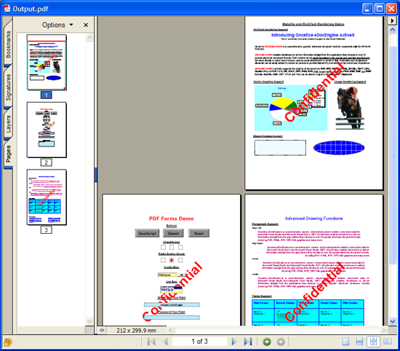Tick the first checkbox in PDF Forms Demo

[163, 247]
